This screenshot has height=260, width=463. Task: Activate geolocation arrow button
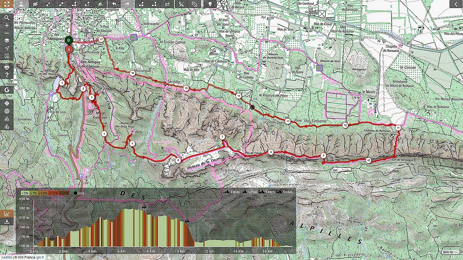coord(7,48)
